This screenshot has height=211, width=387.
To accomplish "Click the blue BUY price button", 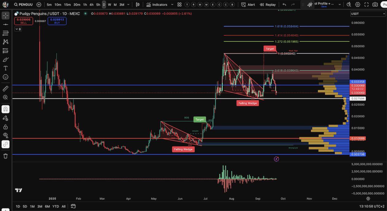I will point(57,21).
